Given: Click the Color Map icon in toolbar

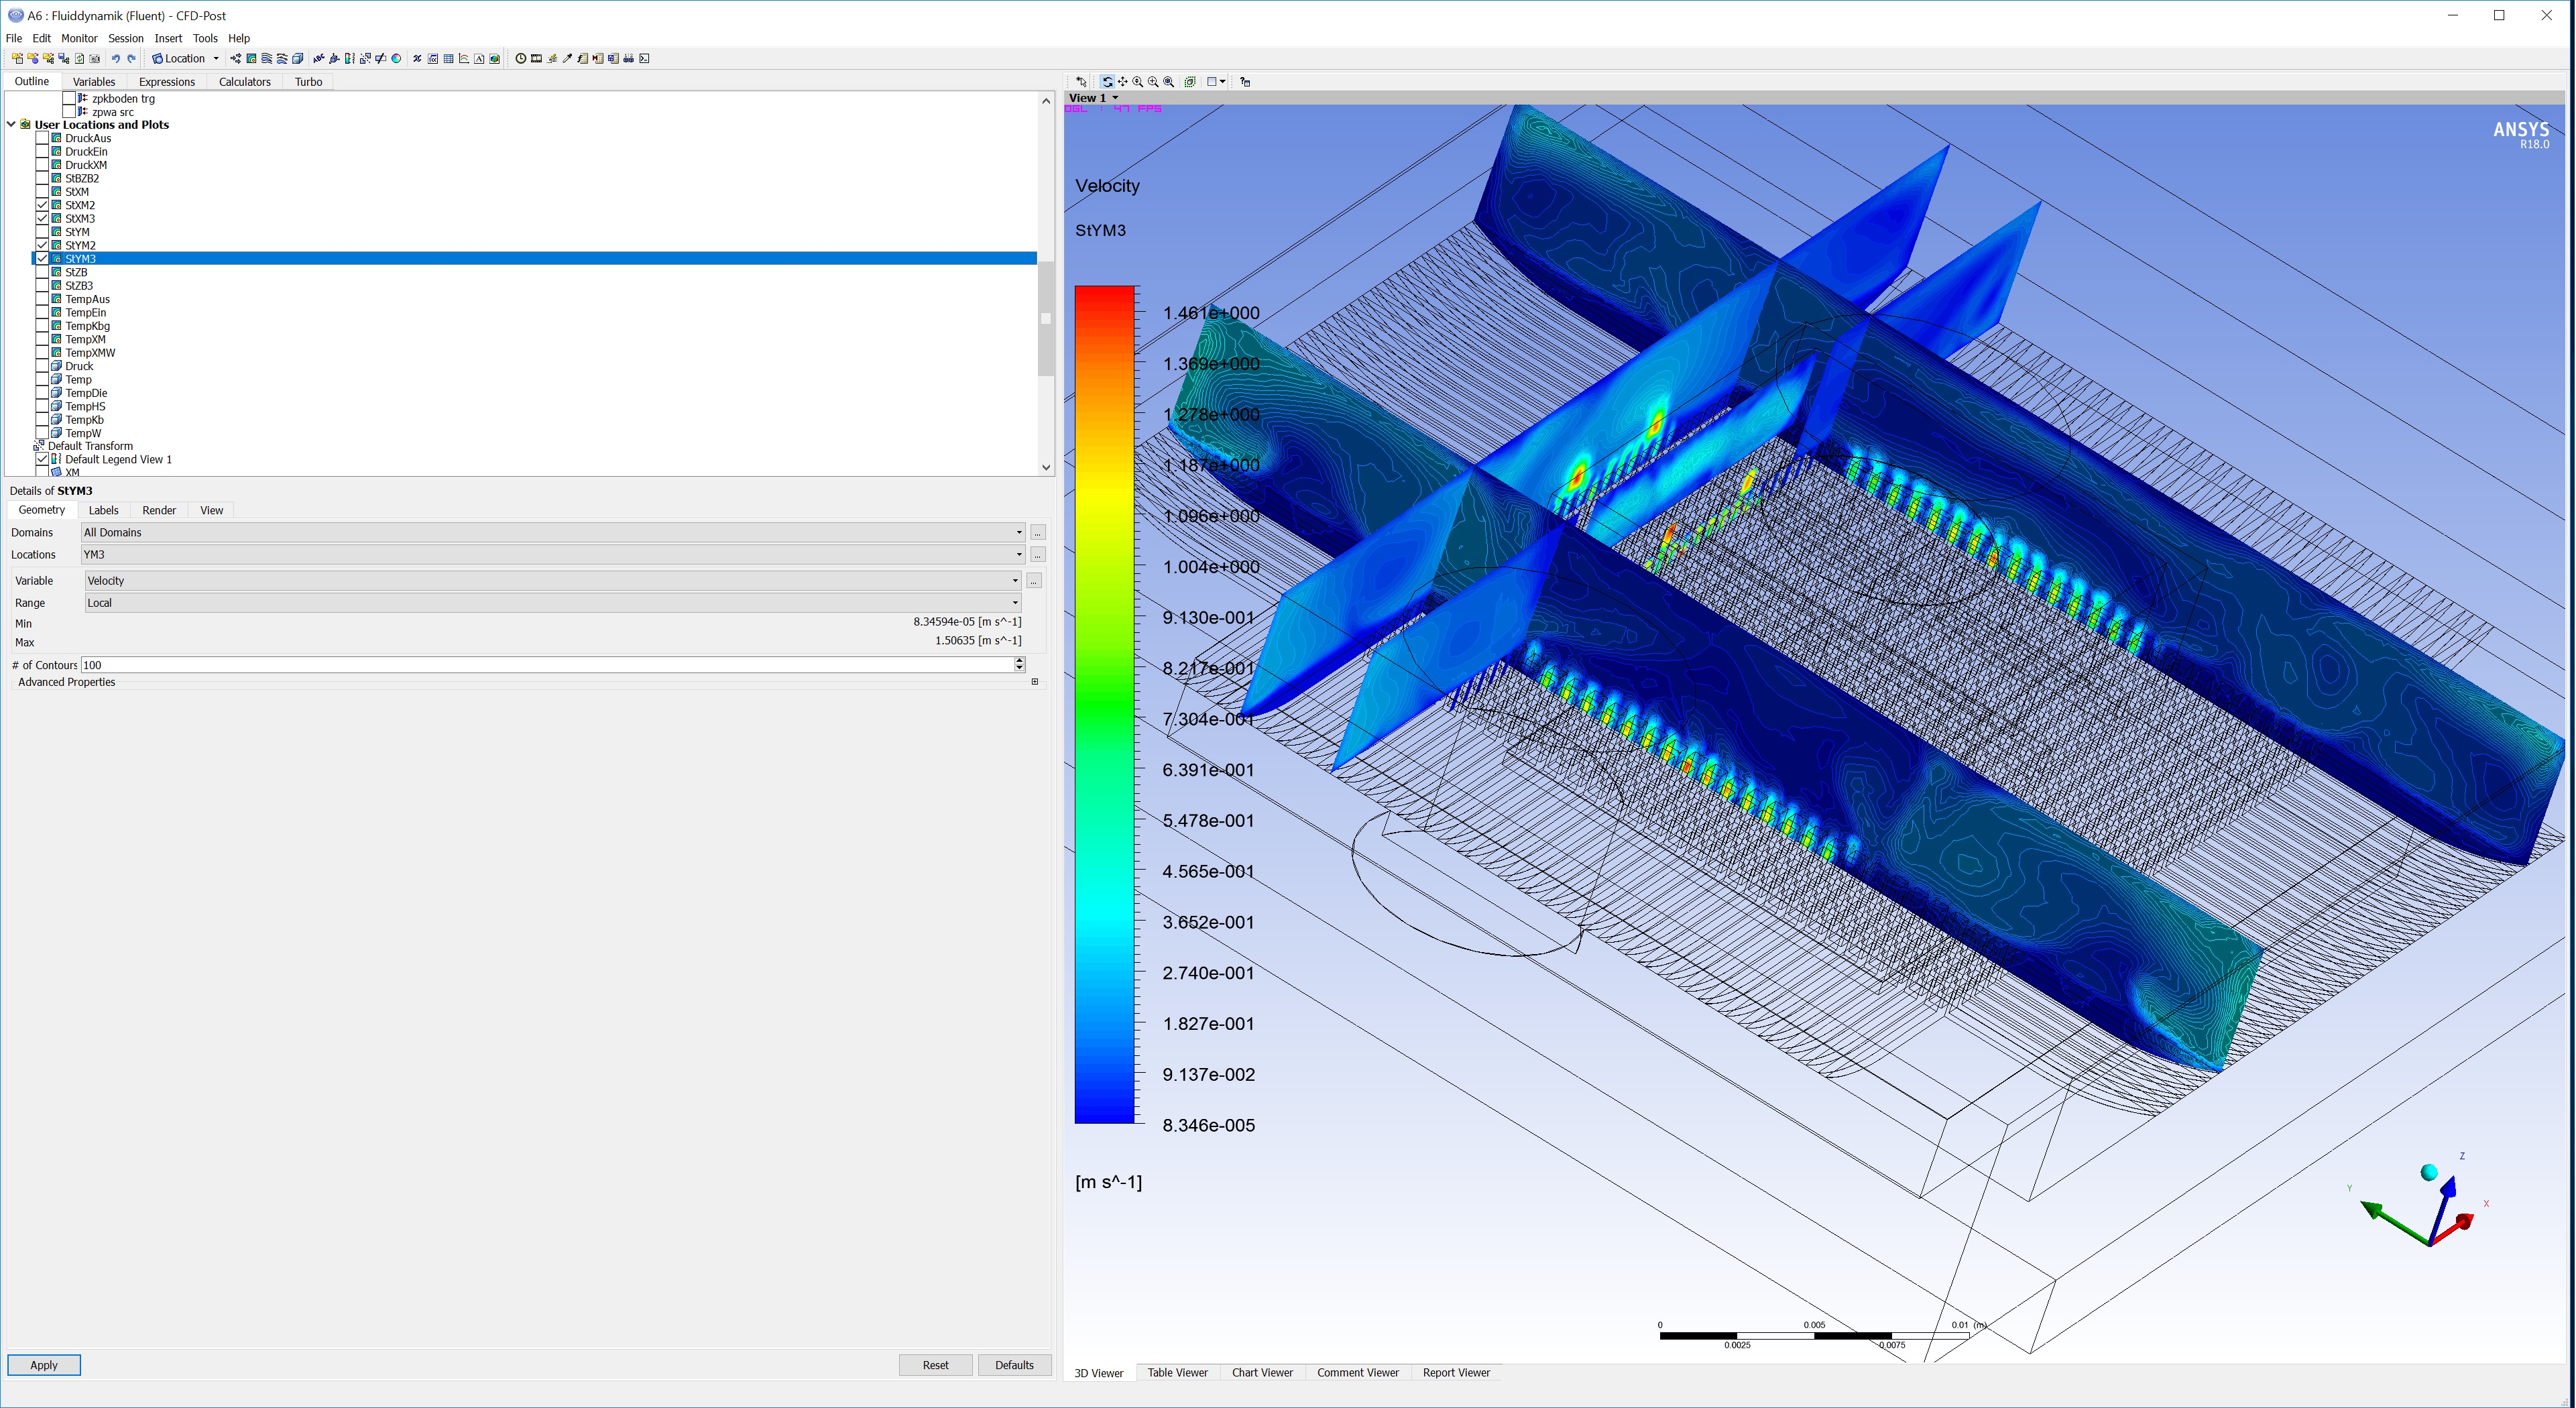Looking at the screenshot, I should coord(396,59).
